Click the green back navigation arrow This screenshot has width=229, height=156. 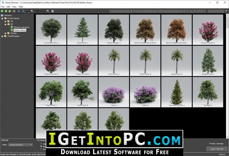tap(2, 11)
